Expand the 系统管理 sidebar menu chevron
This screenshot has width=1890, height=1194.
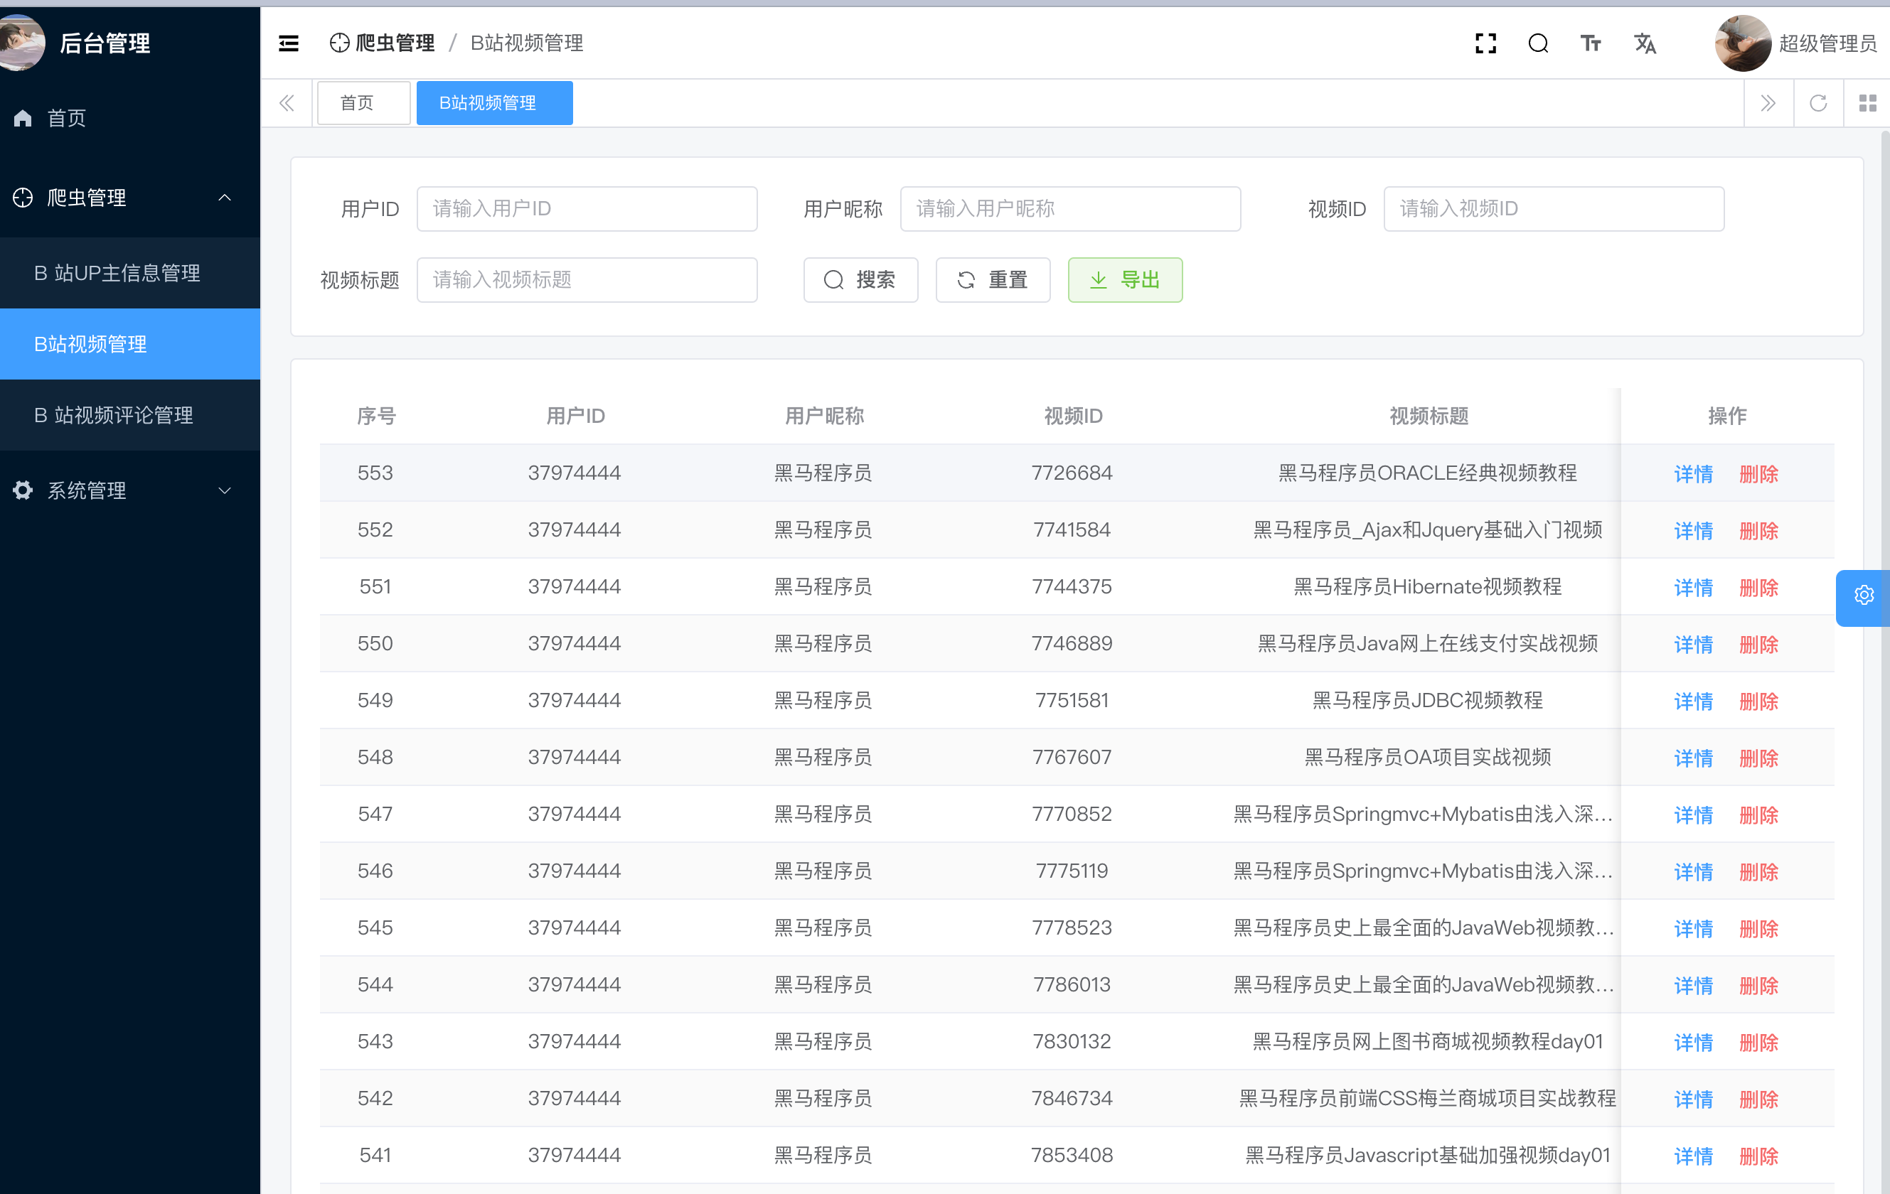tap(225, 490)
